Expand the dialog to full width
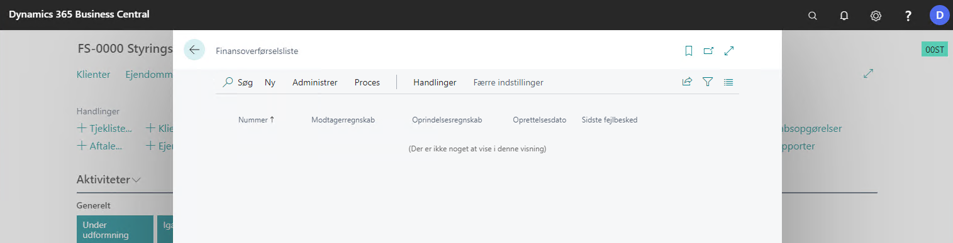Screen dimensions: 953x243 coord(729,51)
